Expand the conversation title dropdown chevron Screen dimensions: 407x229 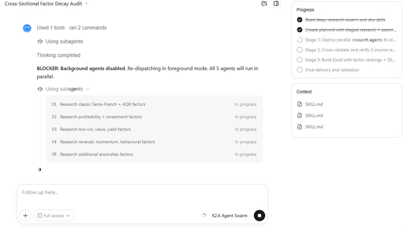click(x=87, y=4)
